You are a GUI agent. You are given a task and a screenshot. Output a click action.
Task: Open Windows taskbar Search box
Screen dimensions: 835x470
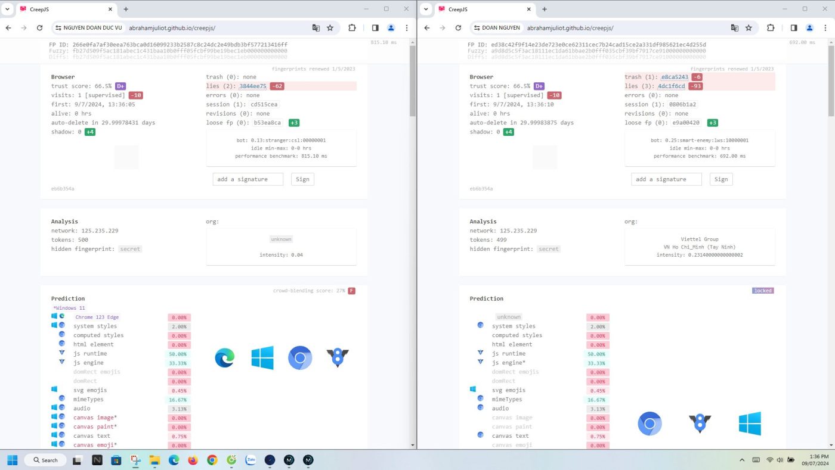(x=45, y=460)
